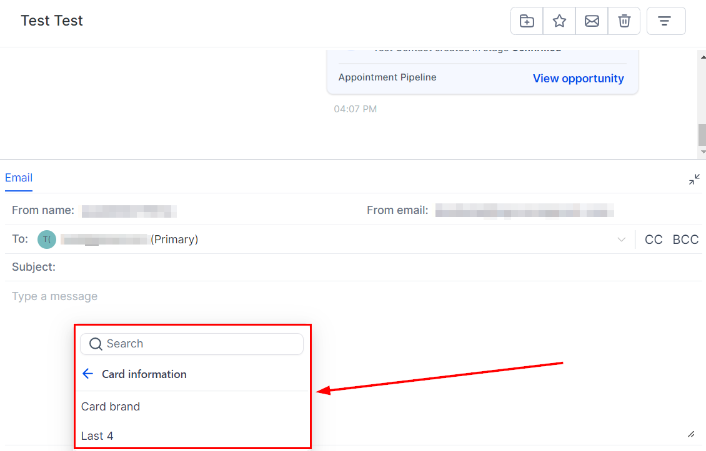
Task: Collapse the email composer panel
Action: coord(694,180)
